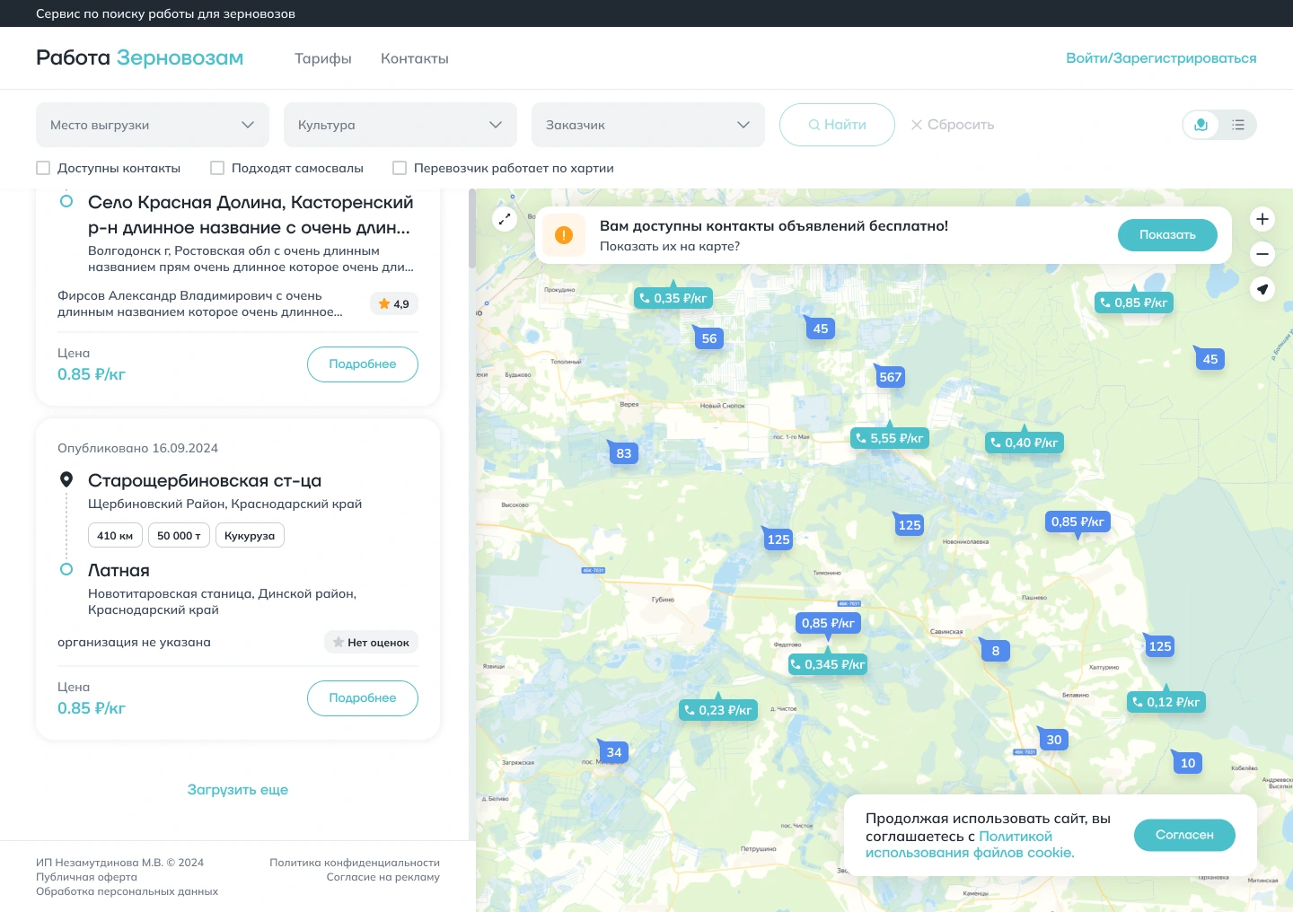Zoom in on the map
Screen dimensions: 1293x912
pos(1262,219)
